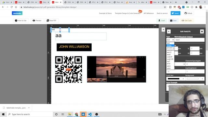Screen dimensions: 208x117
Task: Choose 'ean8' in type list
Action: click(x=170, y=55)
